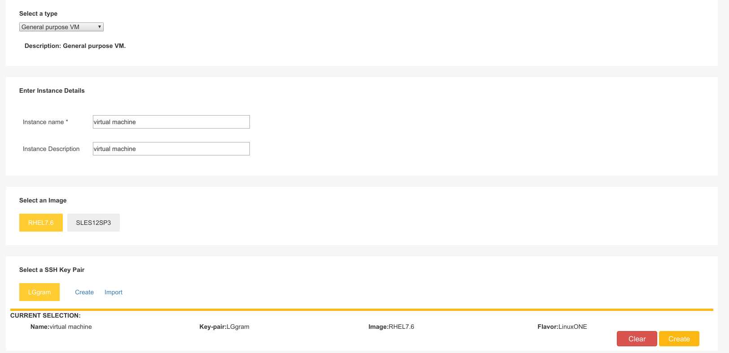The width and height of the screenshot is (729, 353).
Task: Click the Select a type heading
Action: pos(38,13)
